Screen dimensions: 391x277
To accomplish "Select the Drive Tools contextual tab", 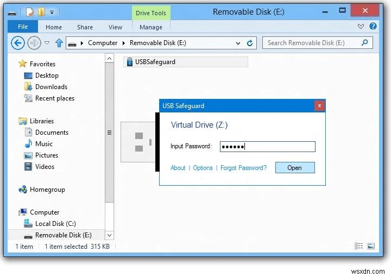I will [x=151, y=13].
